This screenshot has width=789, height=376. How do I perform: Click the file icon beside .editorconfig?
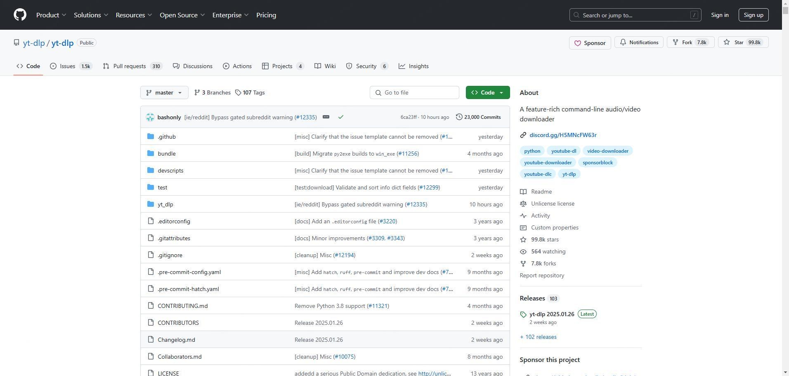tap(151, 221)
